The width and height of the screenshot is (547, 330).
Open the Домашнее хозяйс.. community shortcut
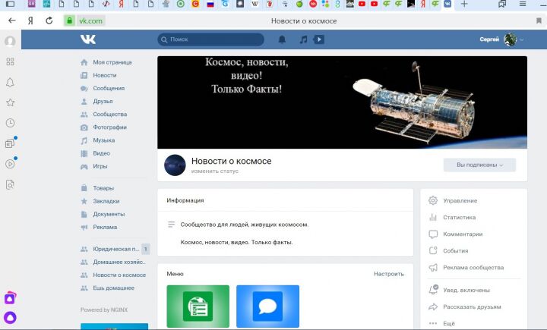click(x=119, y=262)
